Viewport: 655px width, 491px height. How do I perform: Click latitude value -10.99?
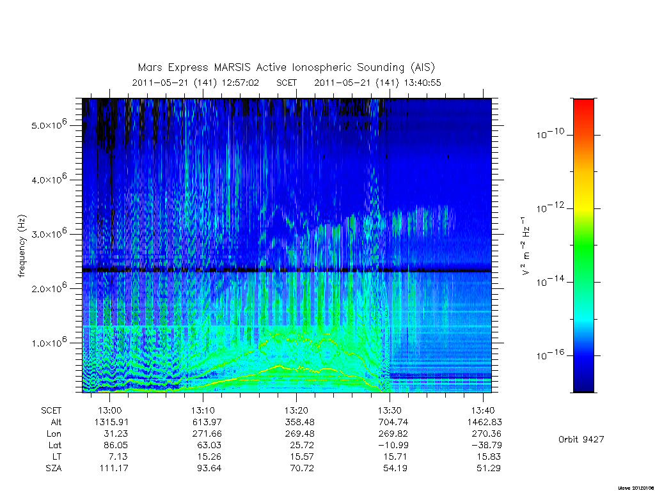(393, 446)
